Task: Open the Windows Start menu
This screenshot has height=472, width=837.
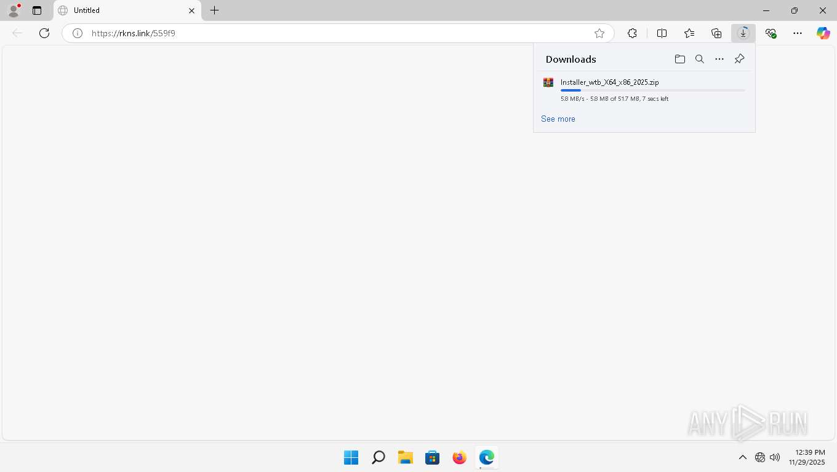Action: tap(351, 458)
